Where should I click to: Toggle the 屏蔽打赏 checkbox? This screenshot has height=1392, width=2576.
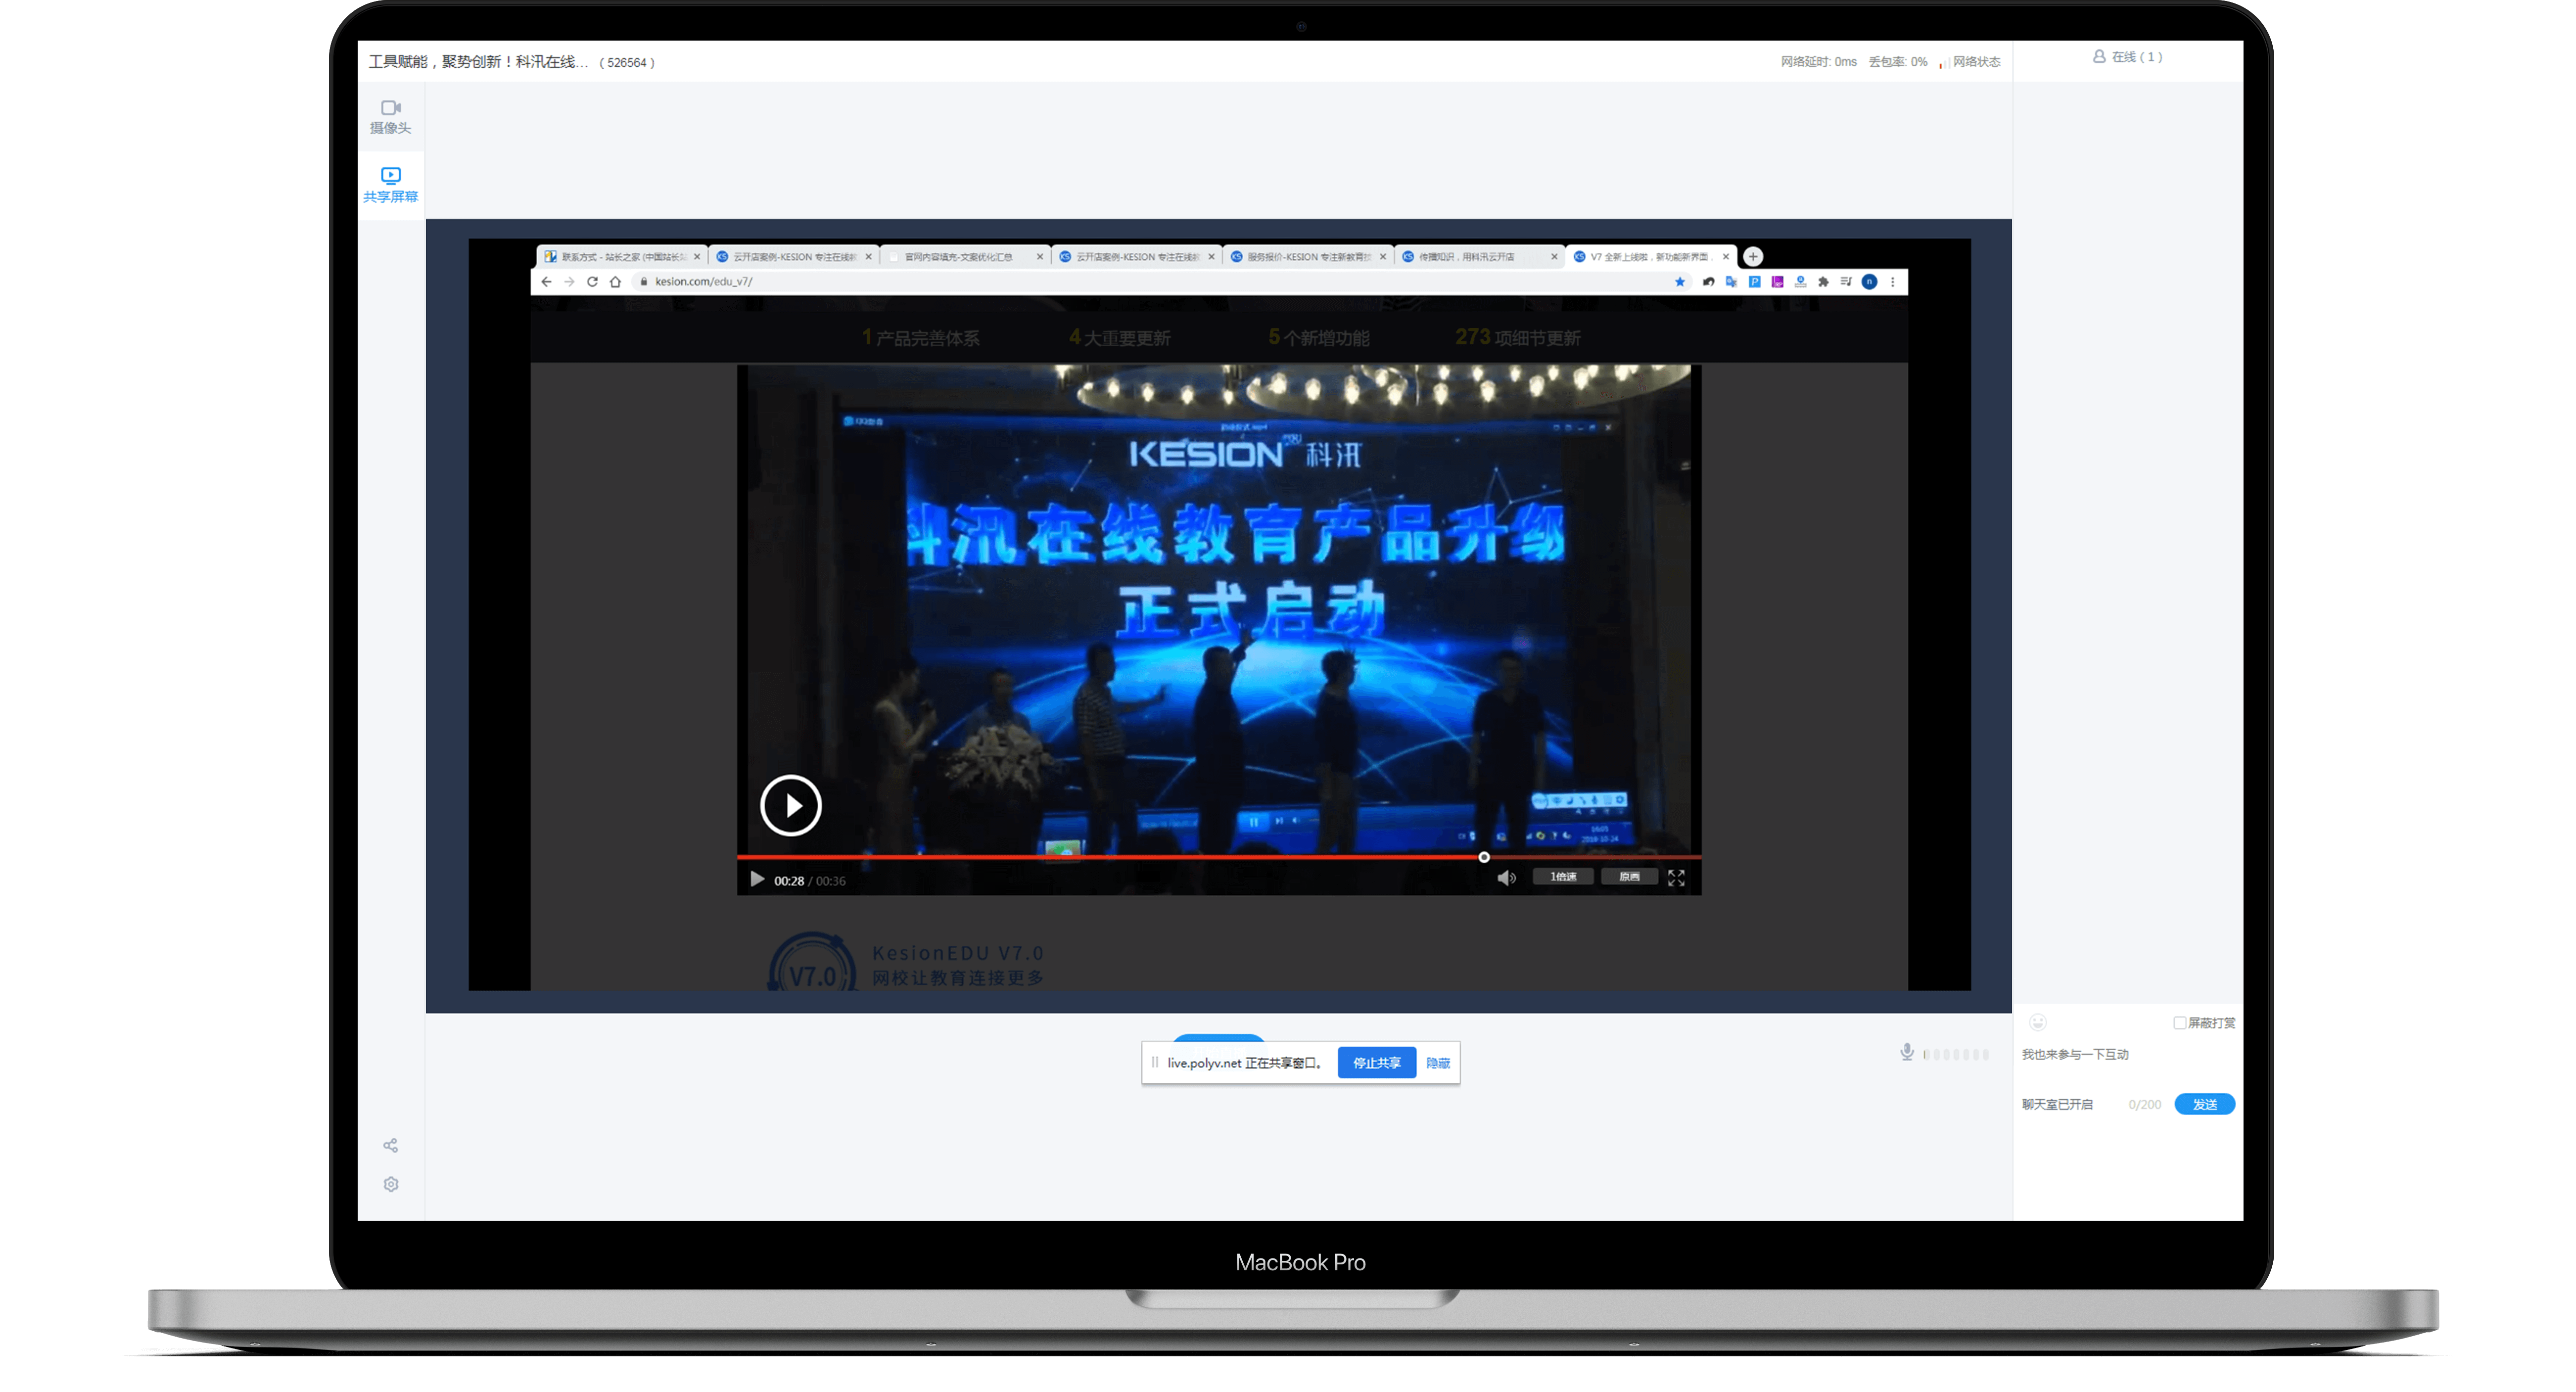(2179, 1023)
